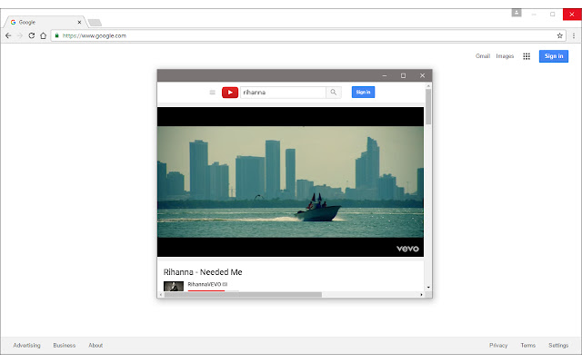Image resolution: width=582 pixels, height=363 pixels.
Task: Click the horizontal scrollbar left arrow
Action: 160,295
